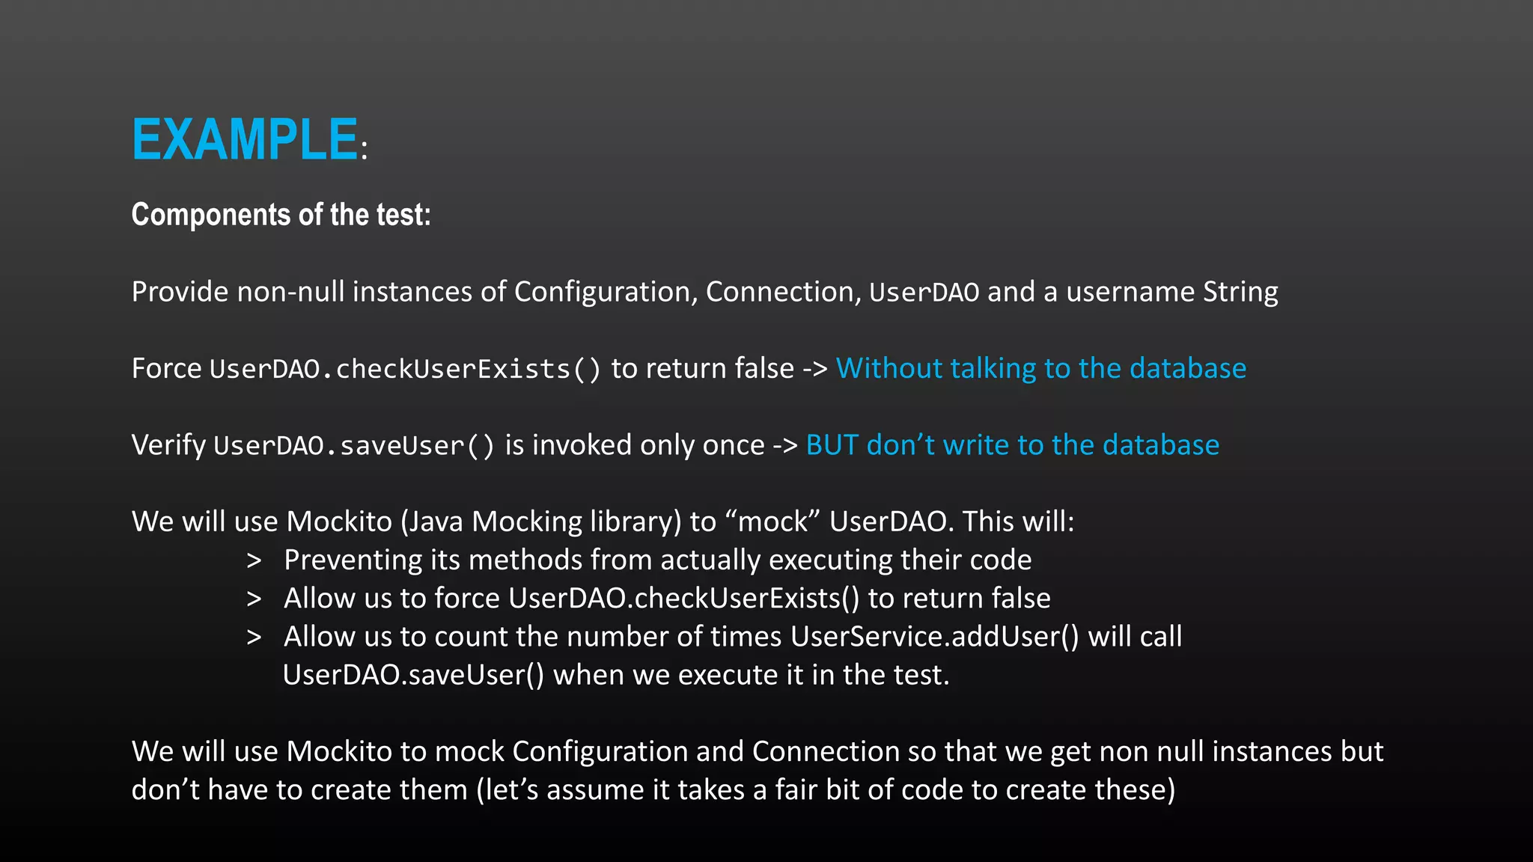Image resolution: width=1533 pixels, height=862 pixels.
Task: Click the line "mock Configuration and Connection"
Action: tap(666, 752)
